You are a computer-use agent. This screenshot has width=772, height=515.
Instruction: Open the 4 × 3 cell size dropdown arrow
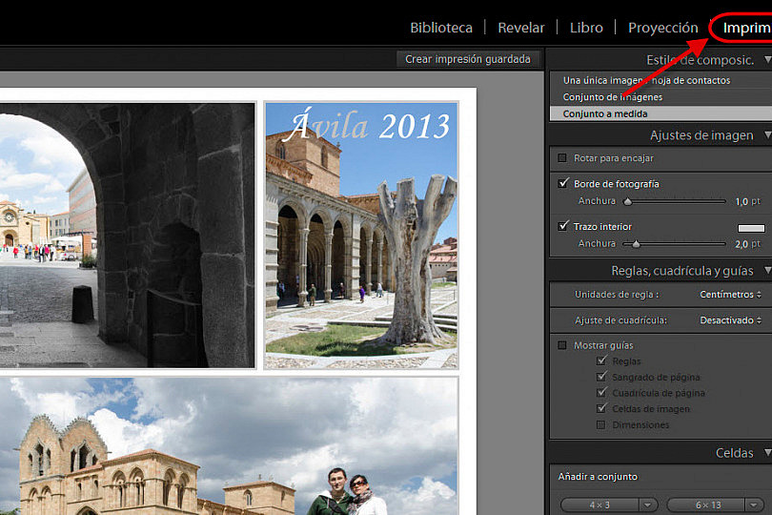point(648,505)
